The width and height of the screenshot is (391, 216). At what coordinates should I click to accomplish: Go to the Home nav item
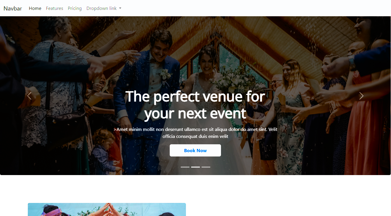pyautogui.click(x=35, y=8)
